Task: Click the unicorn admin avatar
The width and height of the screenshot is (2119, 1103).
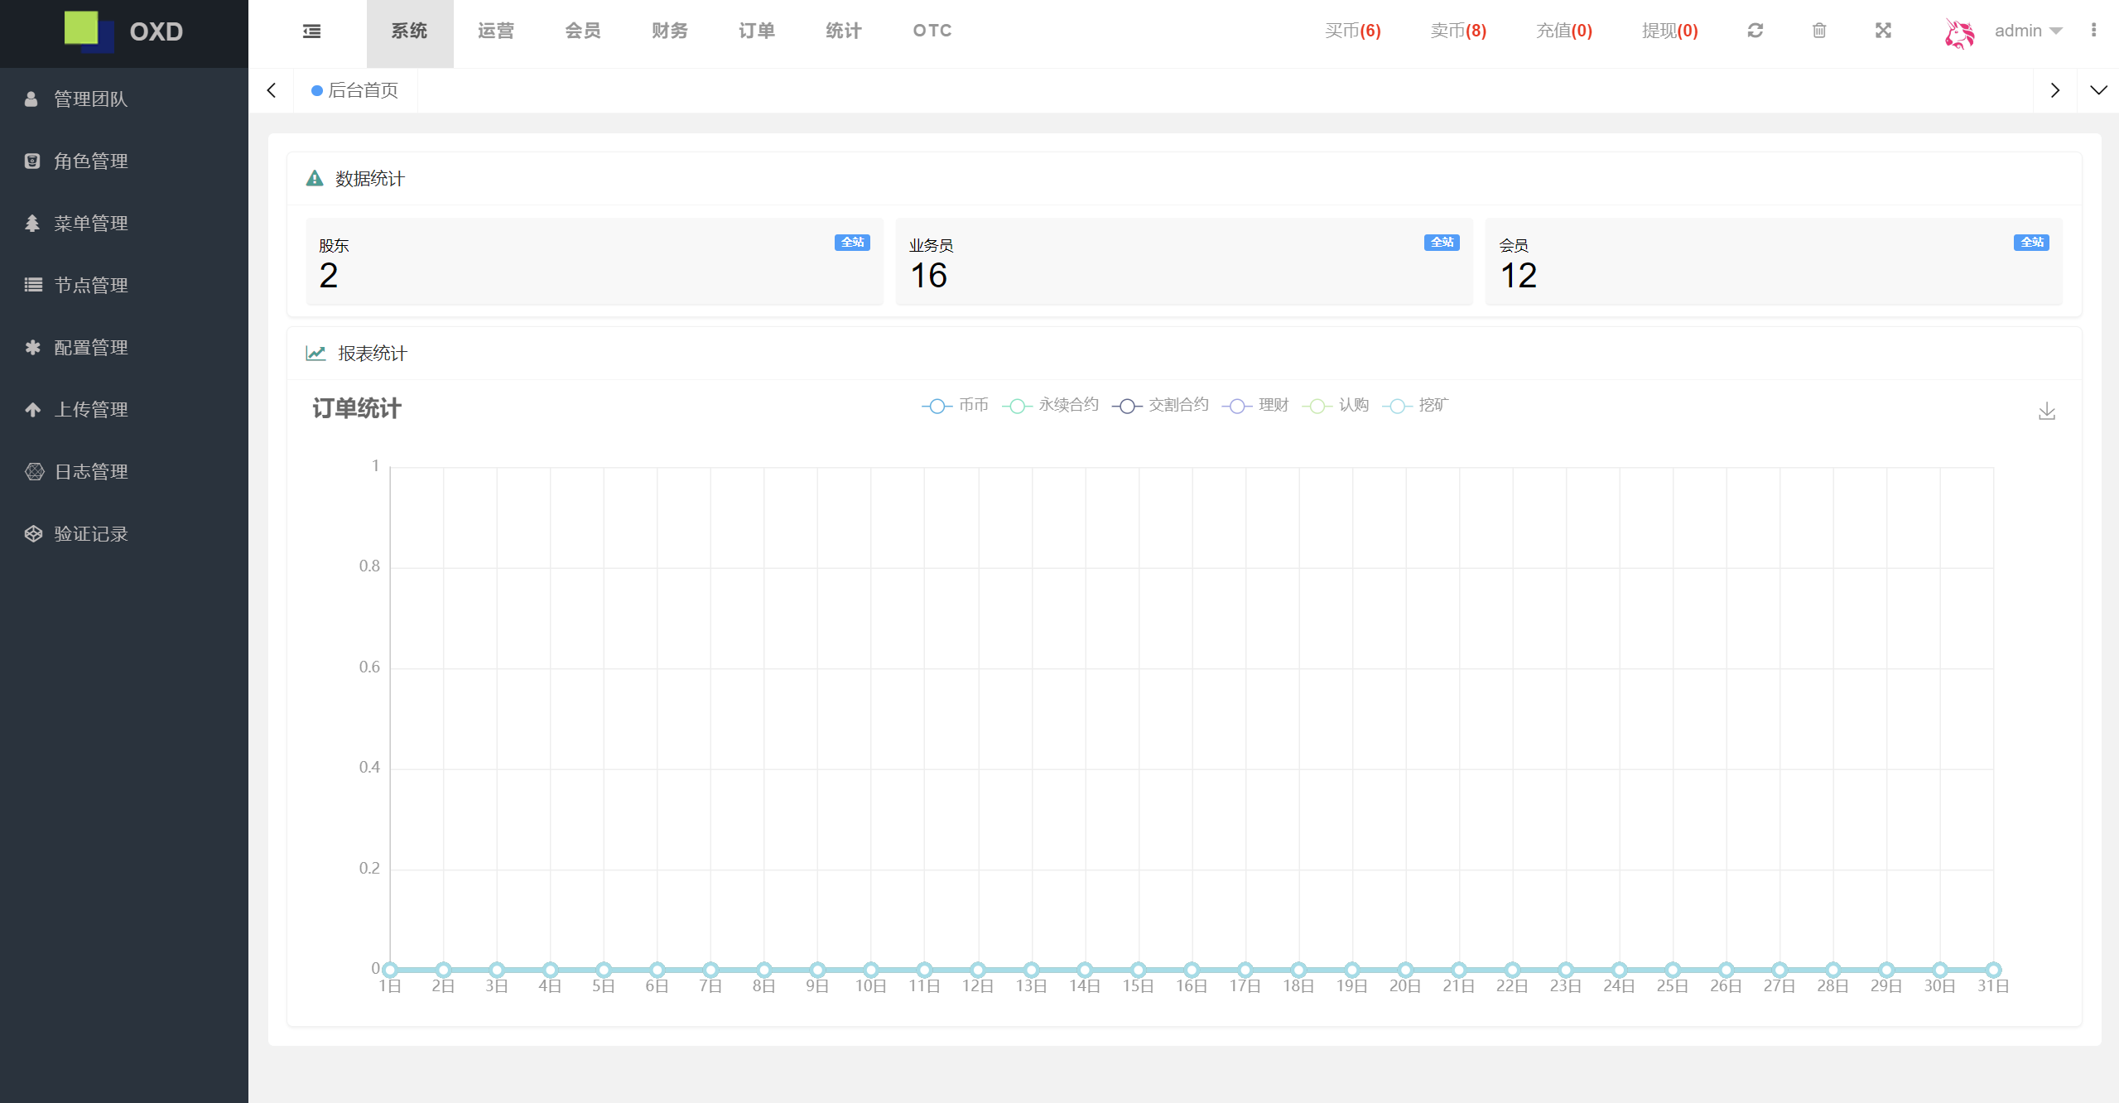Action: [x=1959, y=32]
